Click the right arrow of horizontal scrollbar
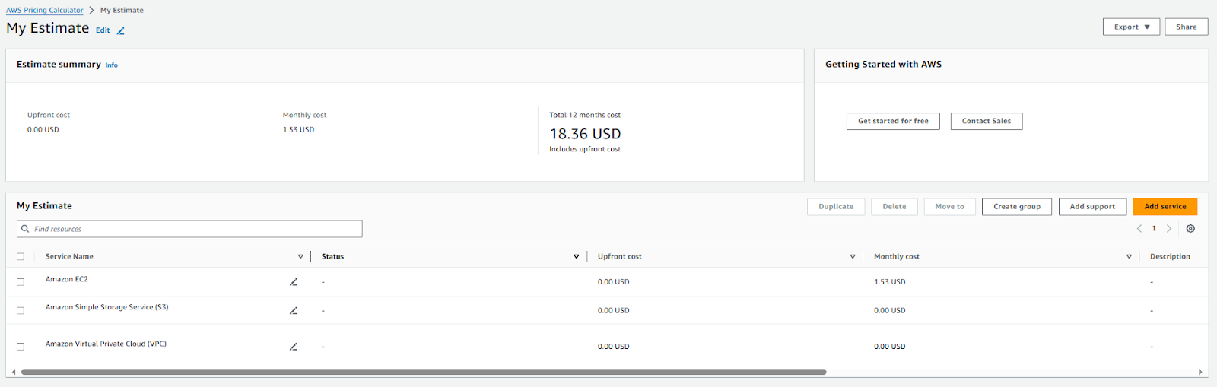The width and height of the screenshot is (1217, 387). click(x=1200, y=372)
